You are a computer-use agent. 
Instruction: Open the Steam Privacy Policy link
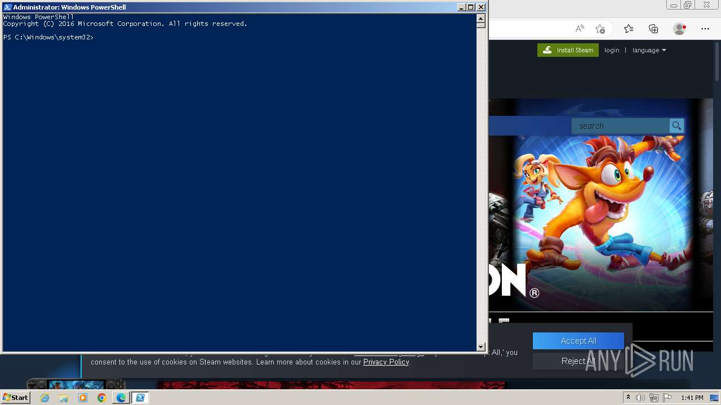point(386,362)
